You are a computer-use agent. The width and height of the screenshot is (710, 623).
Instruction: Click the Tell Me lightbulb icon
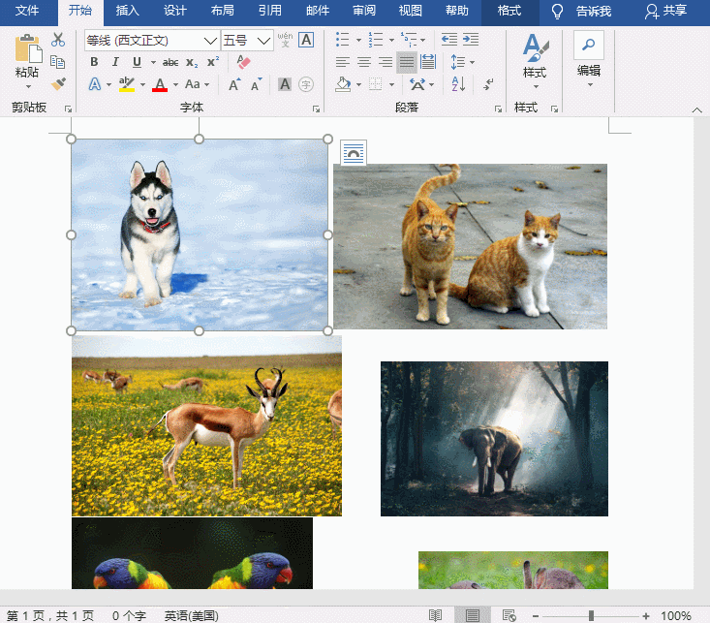point(557,12)
